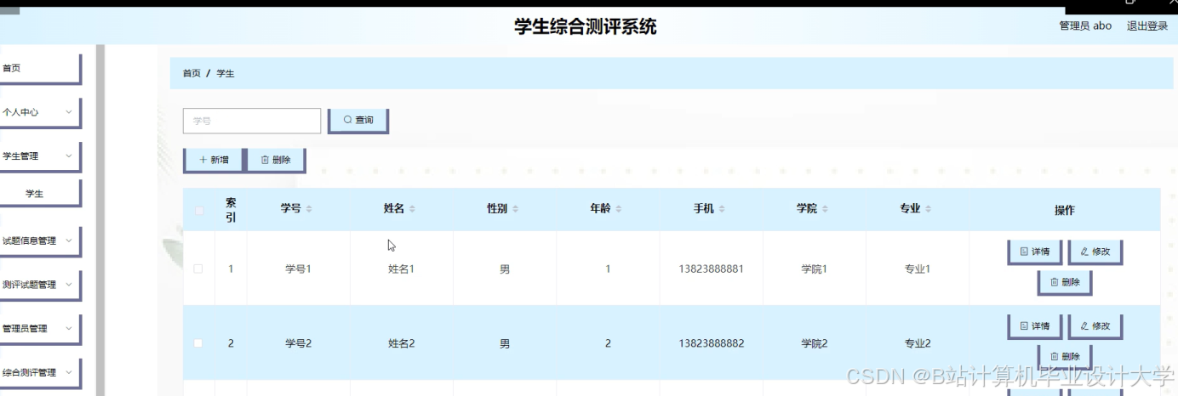Click the 学院2 table cell
The height and width of the screenshot is (396, 1178).
click(815, 343)
